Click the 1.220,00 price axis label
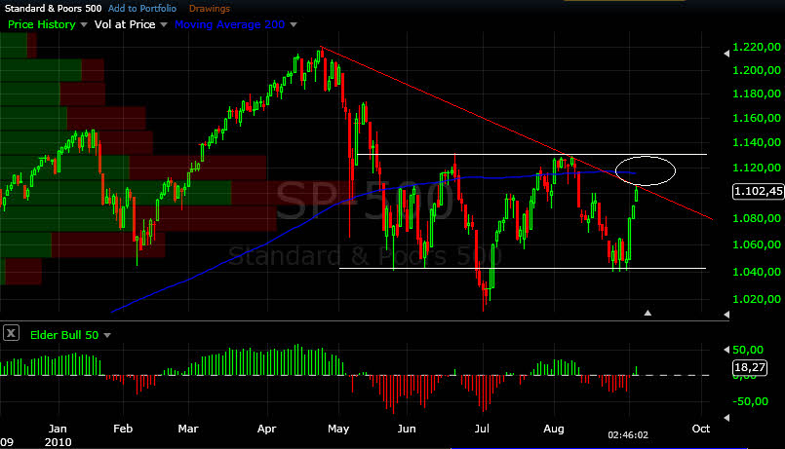This screenshot has width=785, height=449. [x=757, y=47]
